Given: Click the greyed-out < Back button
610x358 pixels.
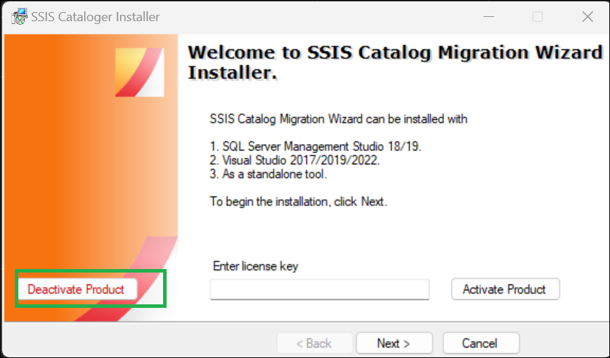Looking at the screenshot, I should tap(315, 343).
